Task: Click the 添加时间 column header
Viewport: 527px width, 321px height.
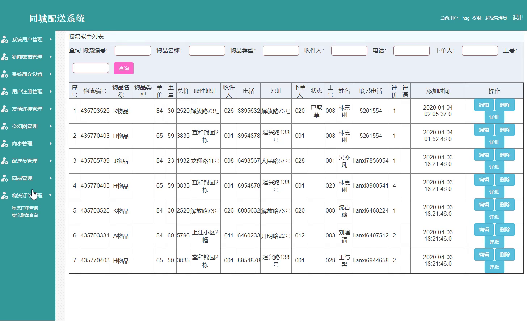Action: pos(438,91)
